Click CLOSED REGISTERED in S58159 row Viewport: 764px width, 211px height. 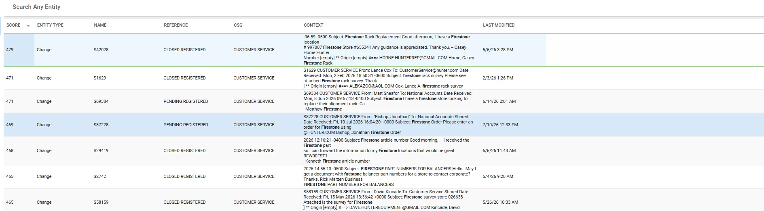click(184, 202)
